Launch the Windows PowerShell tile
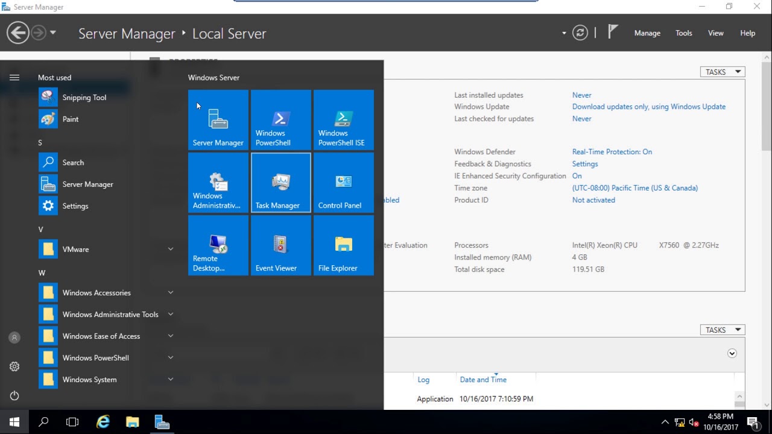772x434 pixels. (x=281, y=120)
